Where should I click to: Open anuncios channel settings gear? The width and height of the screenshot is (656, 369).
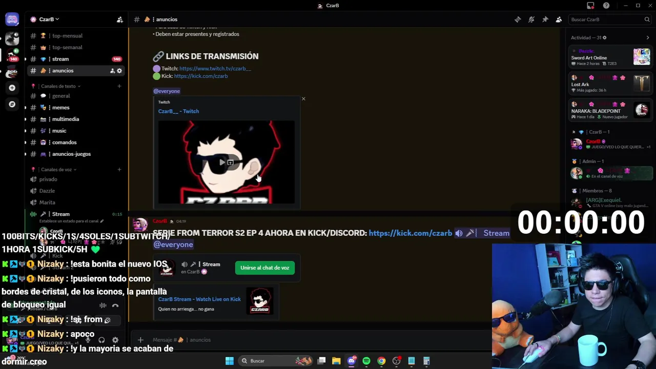[119, 71]
